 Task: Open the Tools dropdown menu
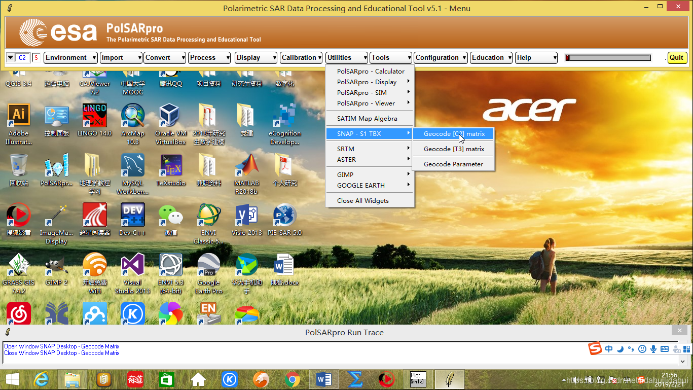pos(391,58)
